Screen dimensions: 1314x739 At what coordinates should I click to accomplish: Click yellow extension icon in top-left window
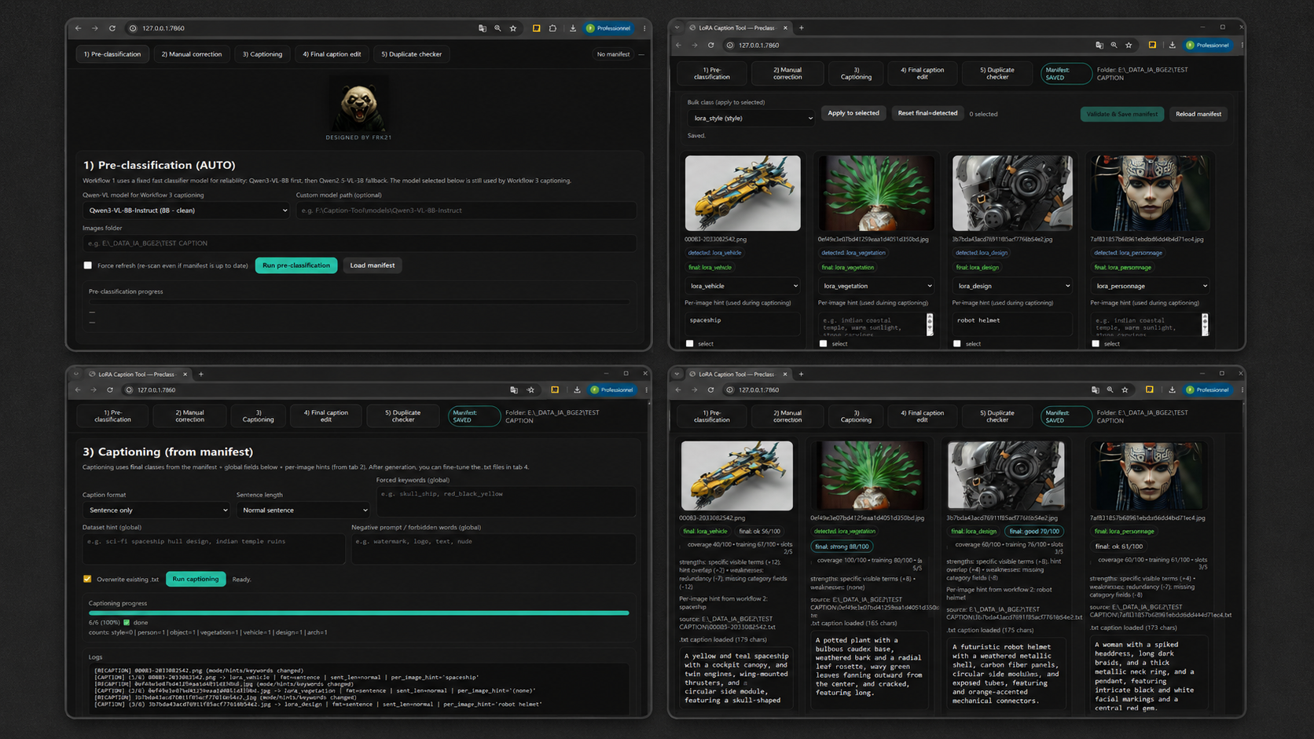click(x=536, y=28)
